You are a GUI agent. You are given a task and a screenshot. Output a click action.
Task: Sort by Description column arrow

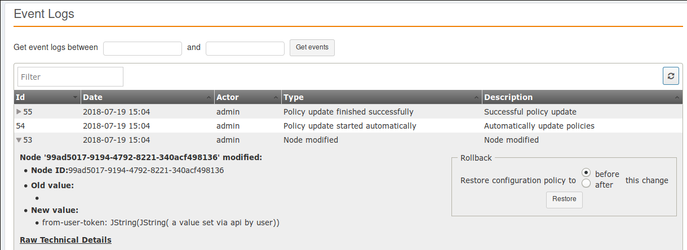[677, 98]
